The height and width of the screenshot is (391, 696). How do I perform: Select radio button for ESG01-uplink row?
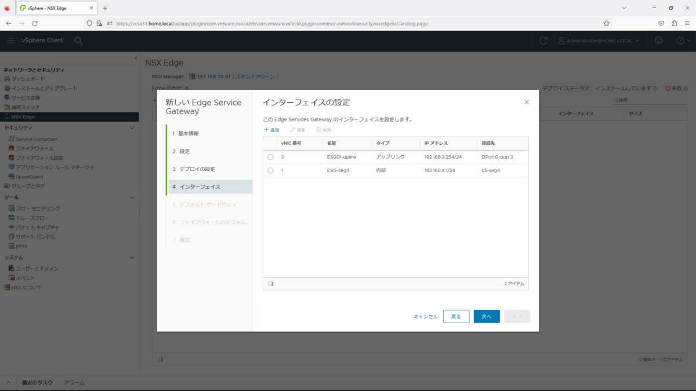point(270,157)
